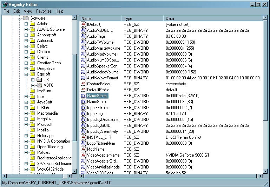Click the 'D:\X3 Terran Conflict' data cell
This screenshot has height=187, width=270.
(183, 137)
